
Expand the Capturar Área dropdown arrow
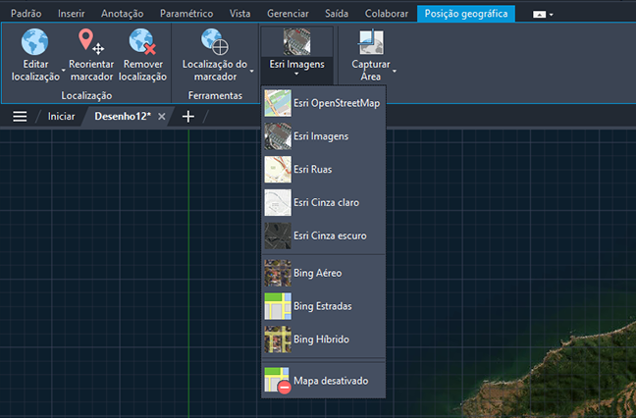pyautogui.click(x=395, y=71)
